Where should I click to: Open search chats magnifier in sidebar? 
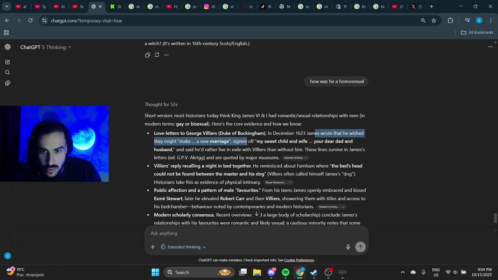point(7,72)
